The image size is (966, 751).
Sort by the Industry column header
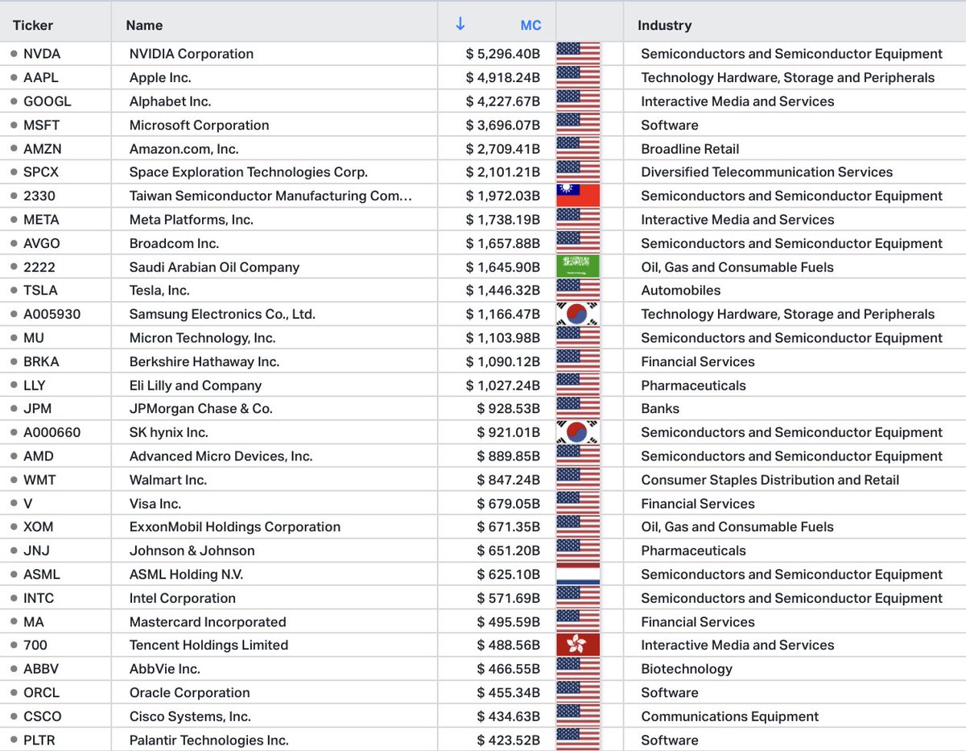[664, 25]
